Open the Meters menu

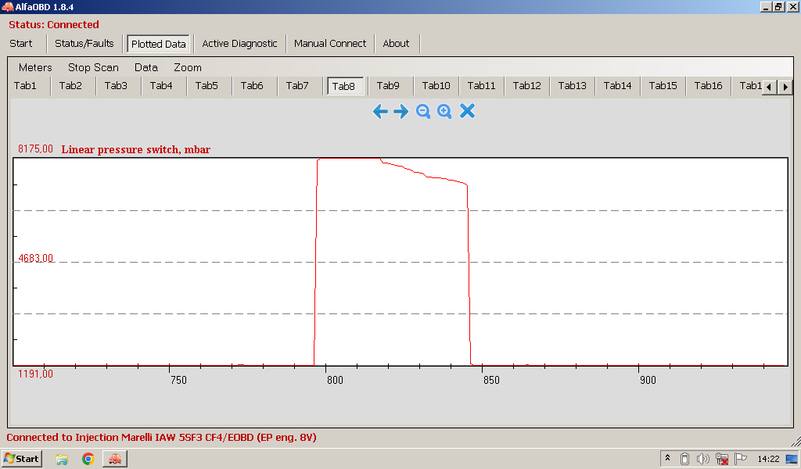[35, 67]
